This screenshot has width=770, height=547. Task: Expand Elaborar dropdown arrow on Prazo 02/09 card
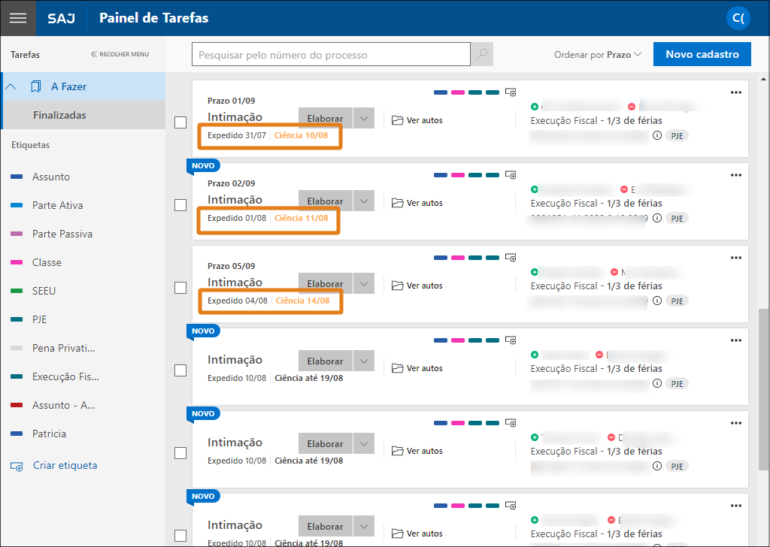pos(364,201)
